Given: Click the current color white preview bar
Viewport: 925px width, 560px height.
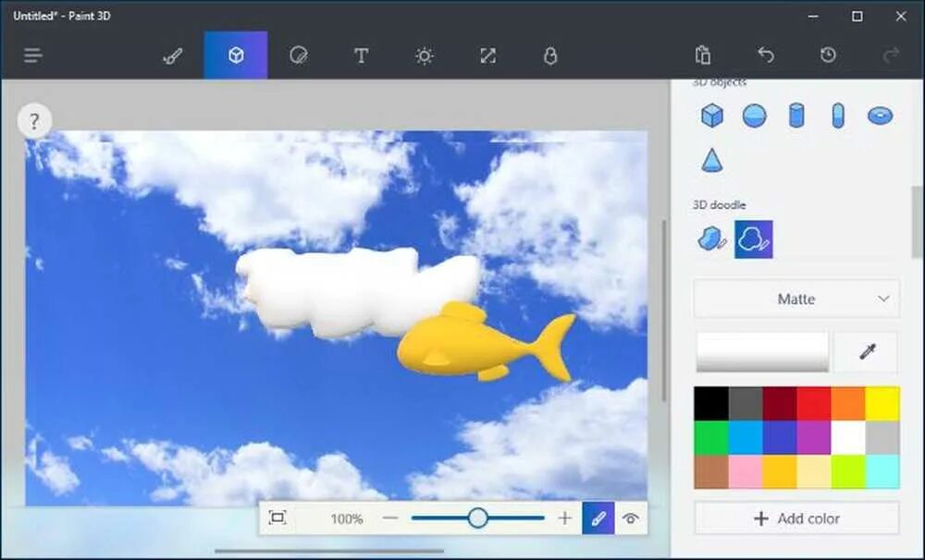Looking at the screenshot, I should (x=762, y=352).
